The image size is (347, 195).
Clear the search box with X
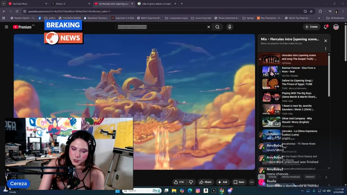tap(209, 27)
